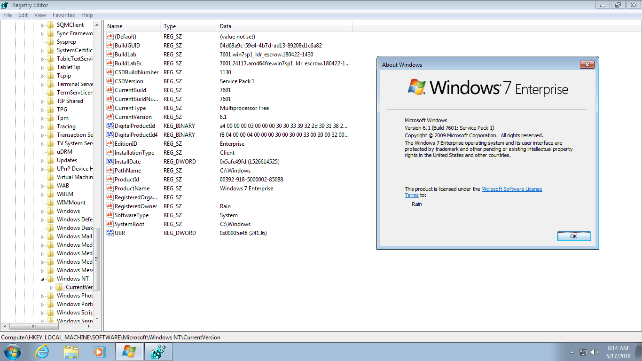
Task: Switch to About Windows taskbar button
Action: click(x=129, y=352)
